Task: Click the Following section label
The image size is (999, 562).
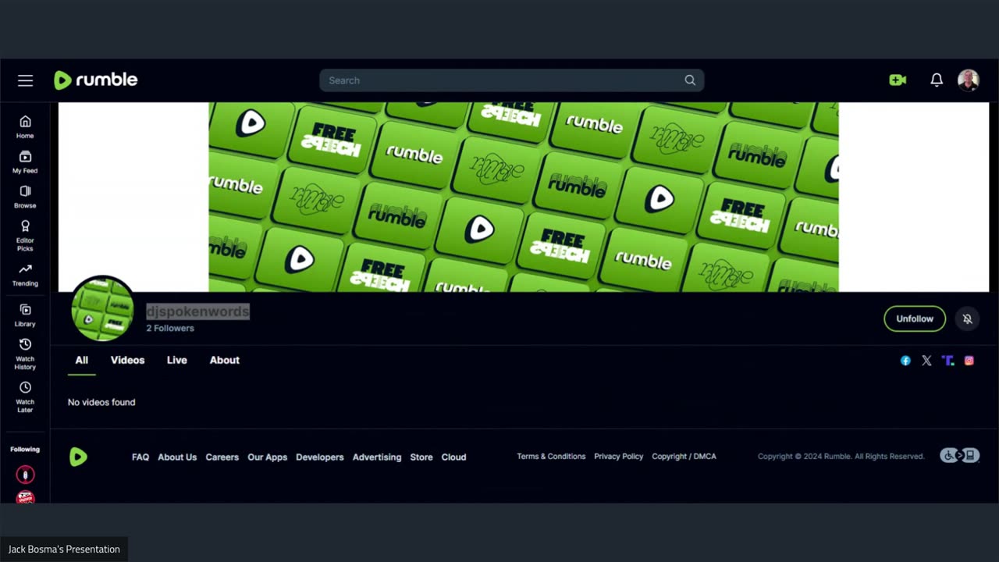Action: click(x=25, y=449)
